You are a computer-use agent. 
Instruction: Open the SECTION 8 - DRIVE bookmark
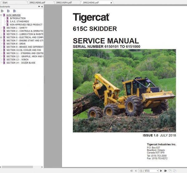(16, 44)
